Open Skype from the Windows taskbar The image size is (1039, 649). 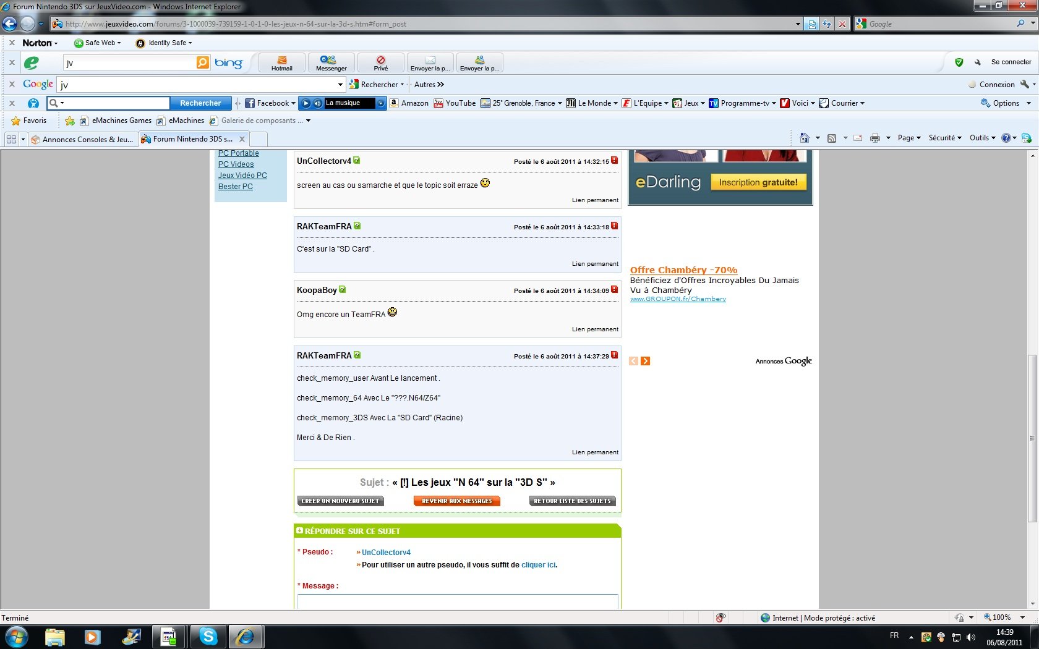pyautogui.click(x=208, y=636)
